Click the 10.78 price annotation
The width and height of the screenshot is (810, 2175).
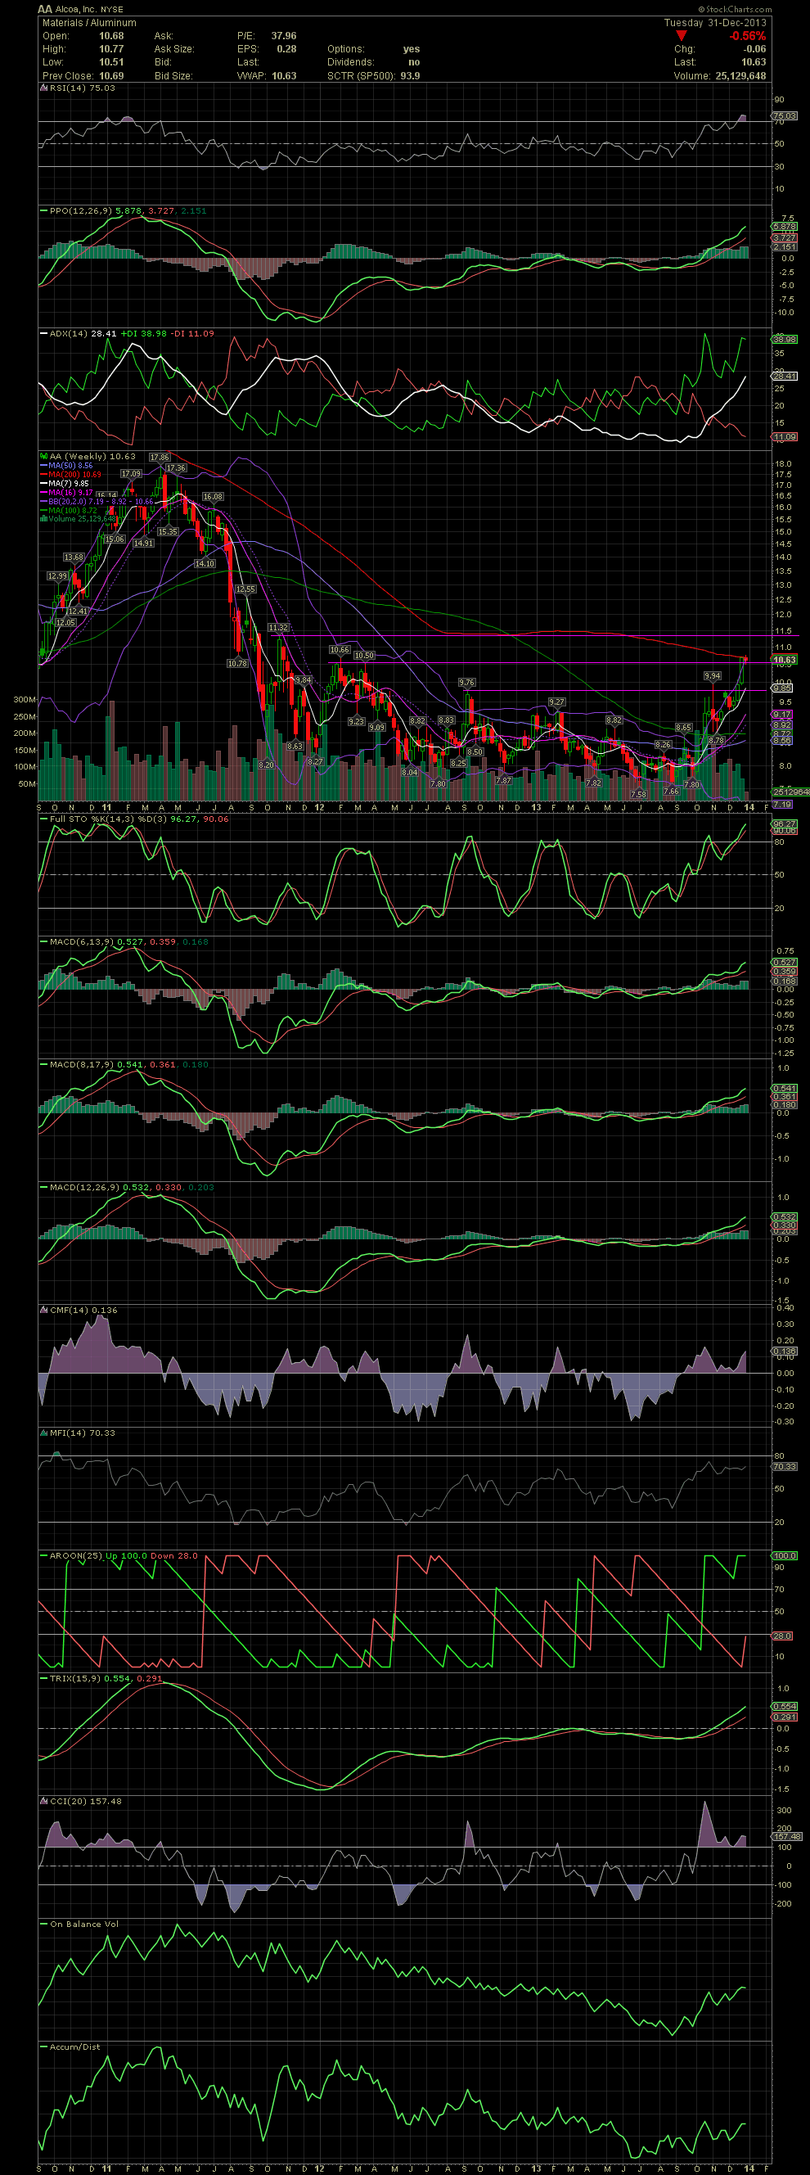pyautogui.click(x=237, y=664)
